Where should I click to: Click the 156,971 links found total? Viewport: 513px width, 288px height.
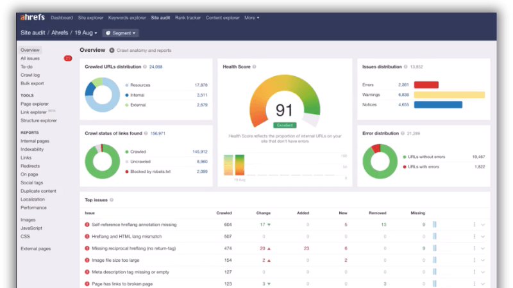pyautogui.click(x=158, y=133)
